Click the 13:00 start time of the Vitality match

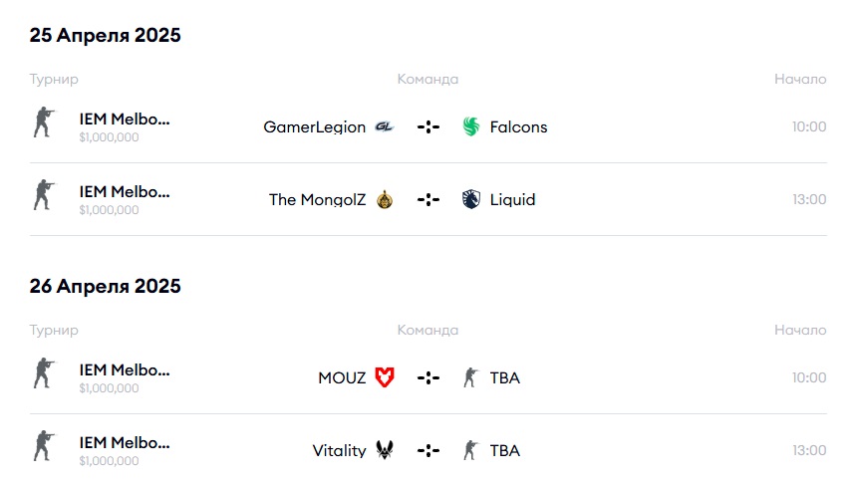coord(809,450)
